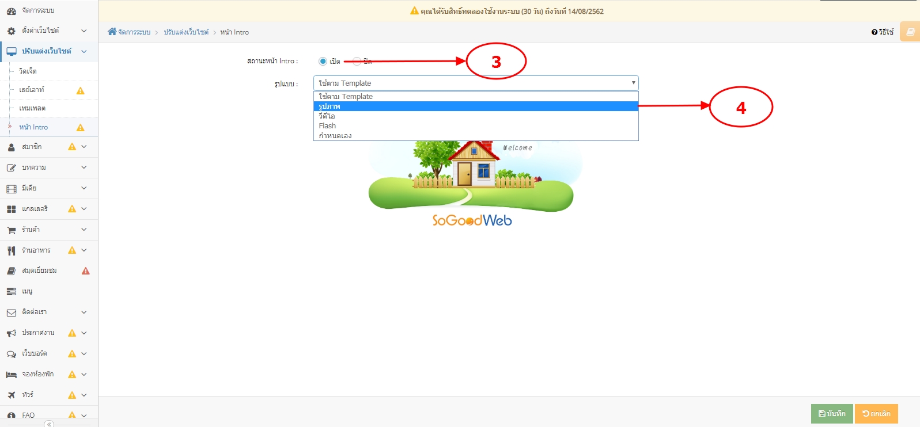Collapse the sidebar with the double-arrow button
Image resolution: width=920 pixels, height=427 pixels.
point(49,424)
